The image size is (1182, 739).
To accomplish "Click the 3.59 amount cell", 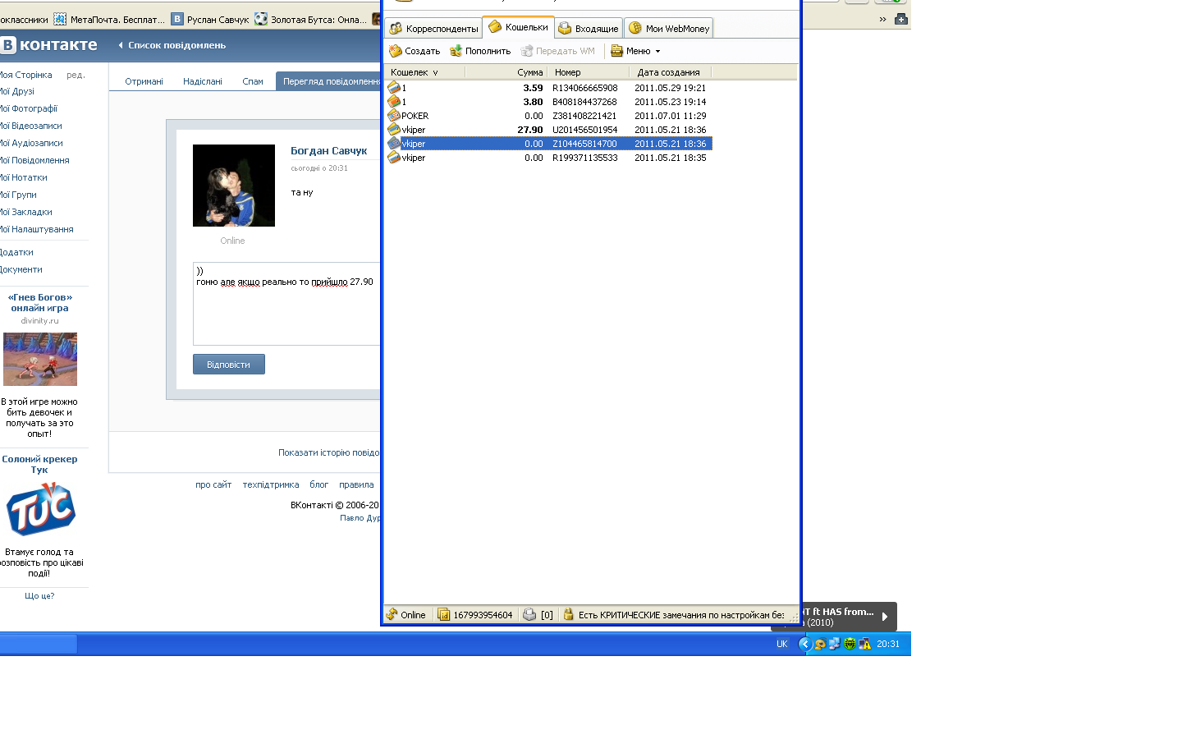I will (534, 88).
